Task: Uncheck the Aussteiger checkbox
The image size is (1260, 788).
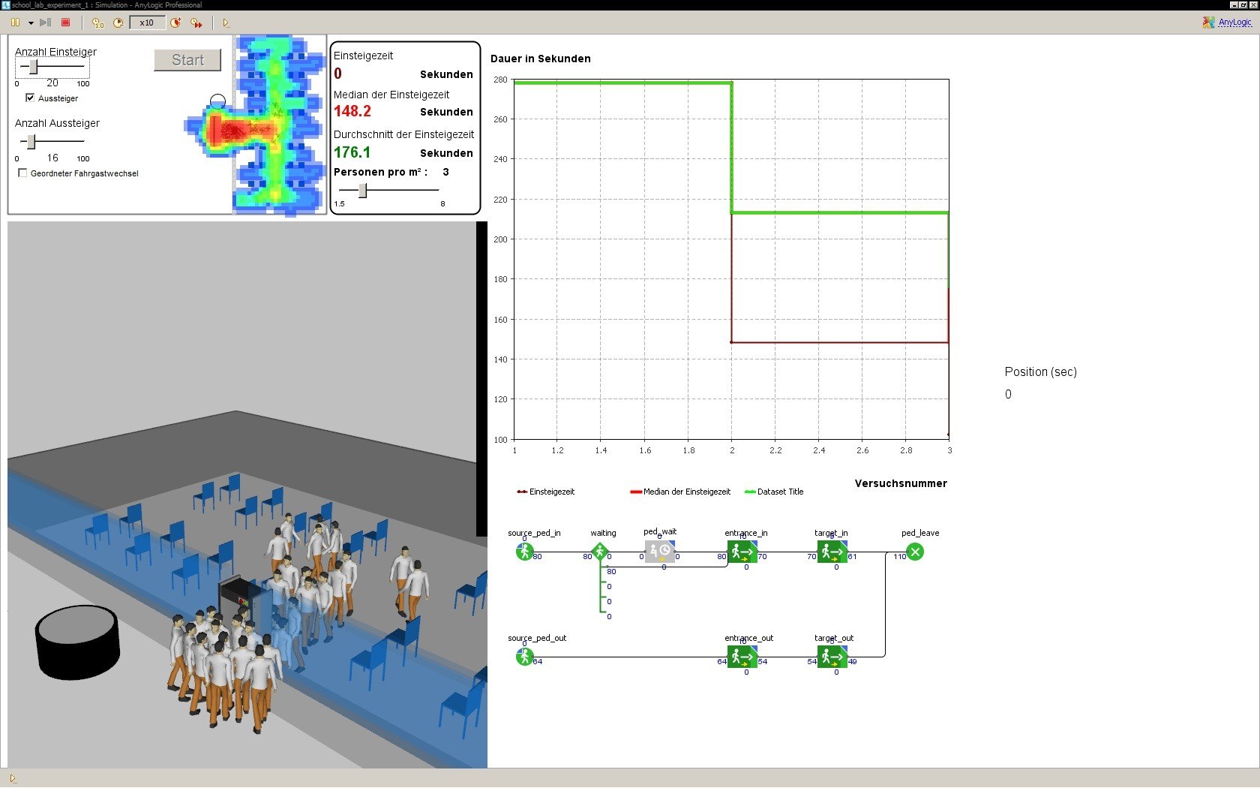Action: click(30, 97)
